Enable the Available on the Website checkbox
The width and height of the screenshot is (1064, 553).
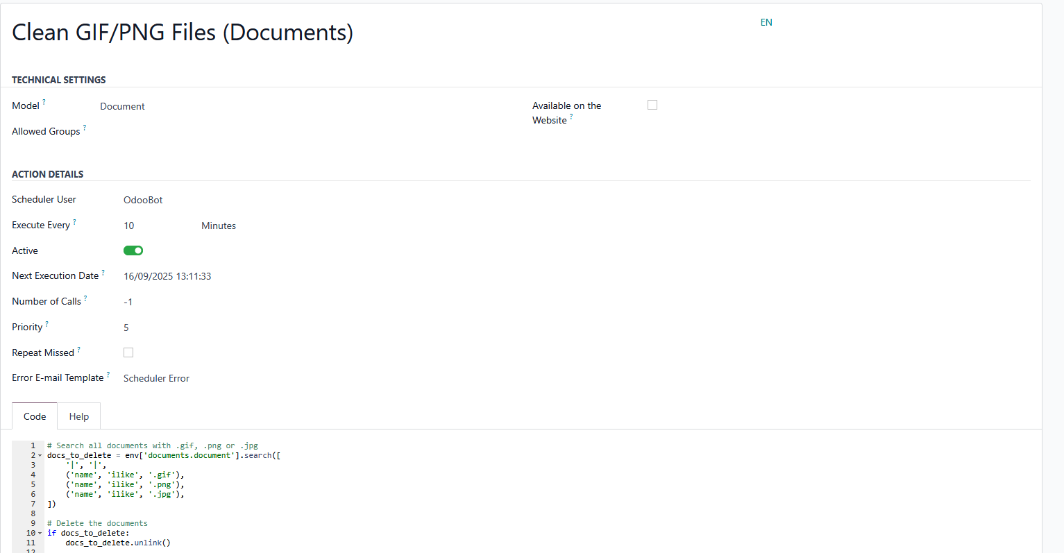[652, 105]
